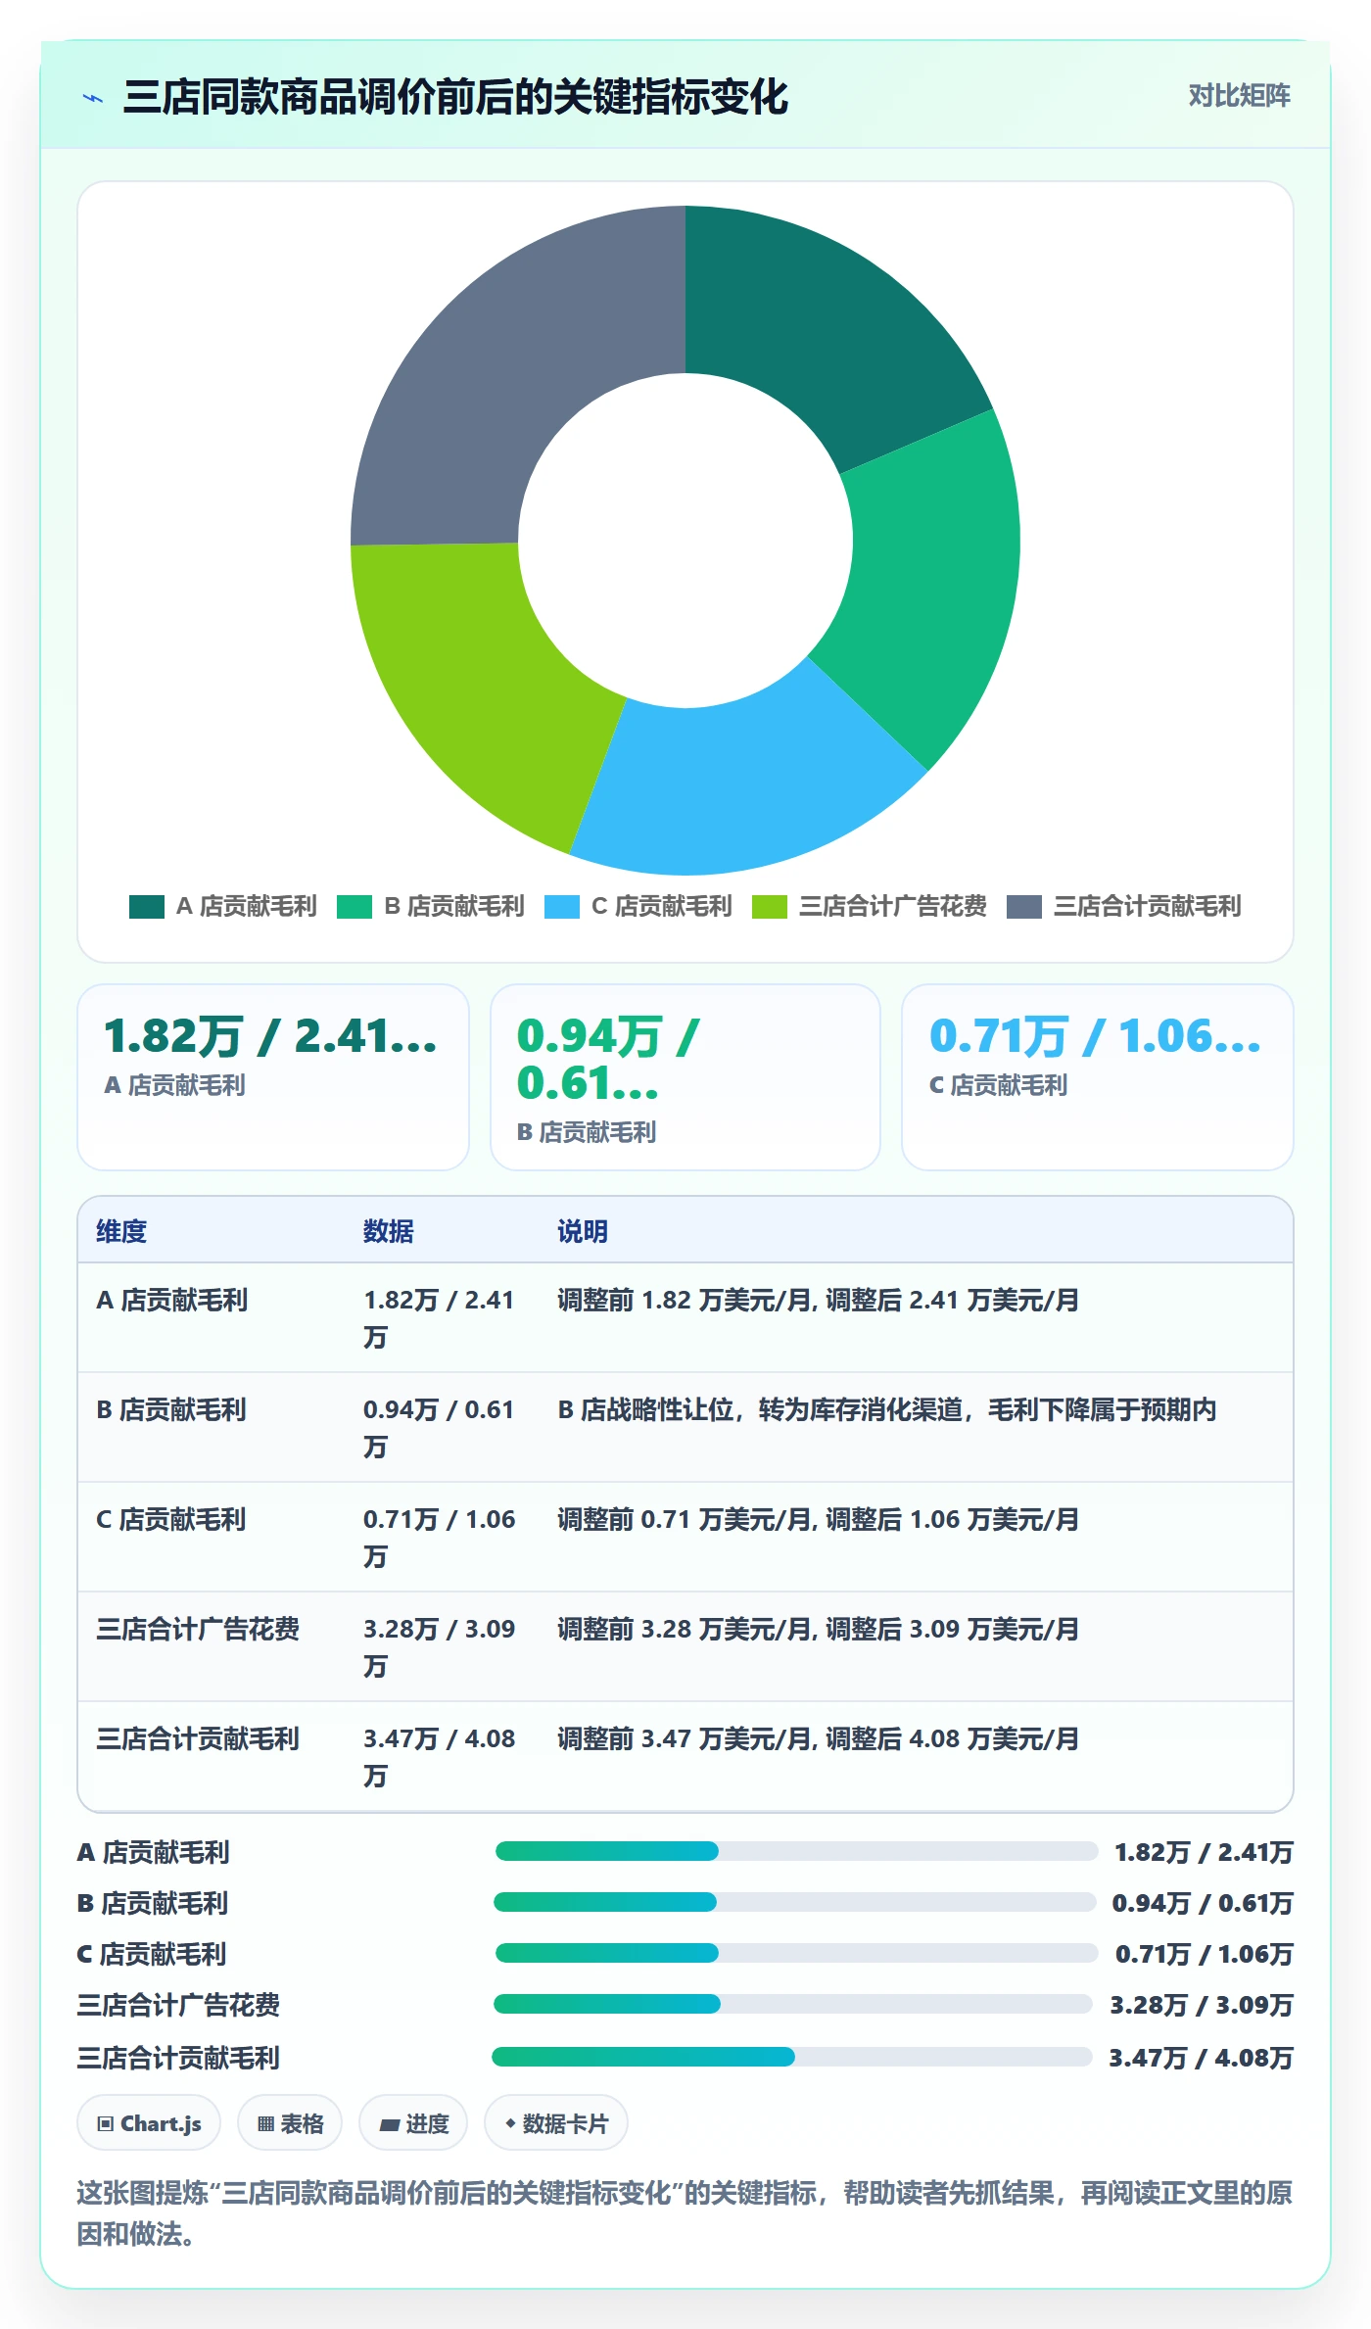Click the 三店合计贡献毛利 progress bar
The image size is (1371, 2329).
pos(792,2057)
